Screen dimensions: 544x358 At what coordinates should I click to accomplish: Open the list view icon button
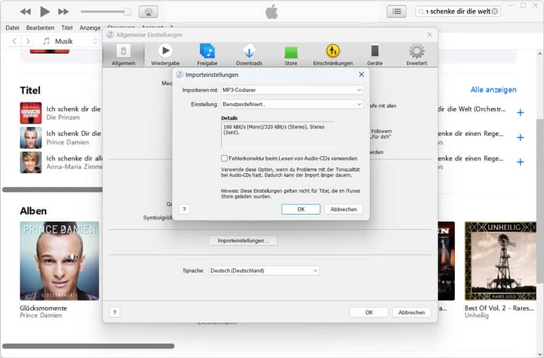(396, 12)
